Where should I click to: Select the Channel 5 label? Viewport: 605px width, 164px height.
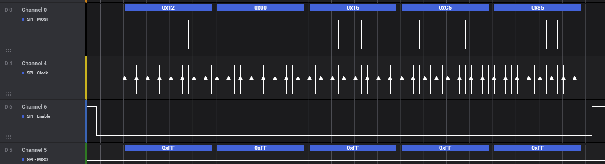34,150
